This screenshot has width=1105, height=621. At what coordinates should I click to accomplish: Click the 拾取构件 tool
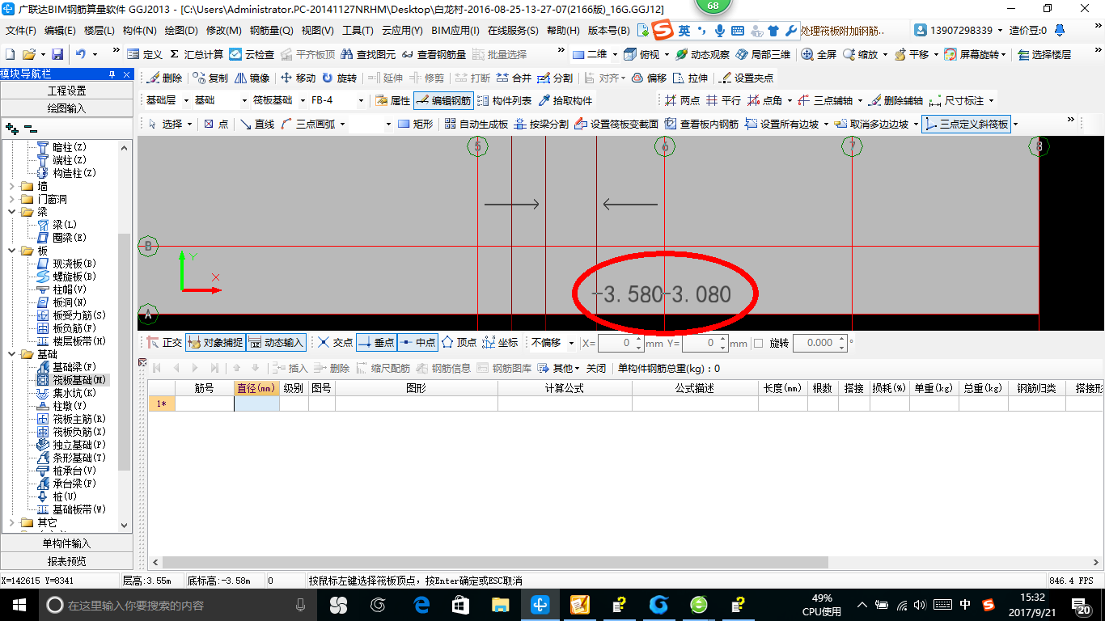coord(565,101)
